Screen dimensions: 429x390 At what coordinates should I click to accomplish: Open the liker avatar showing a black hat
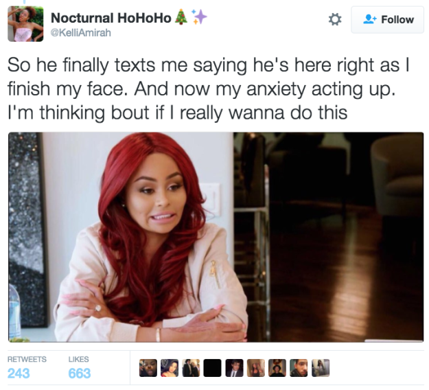click(277, 368)
